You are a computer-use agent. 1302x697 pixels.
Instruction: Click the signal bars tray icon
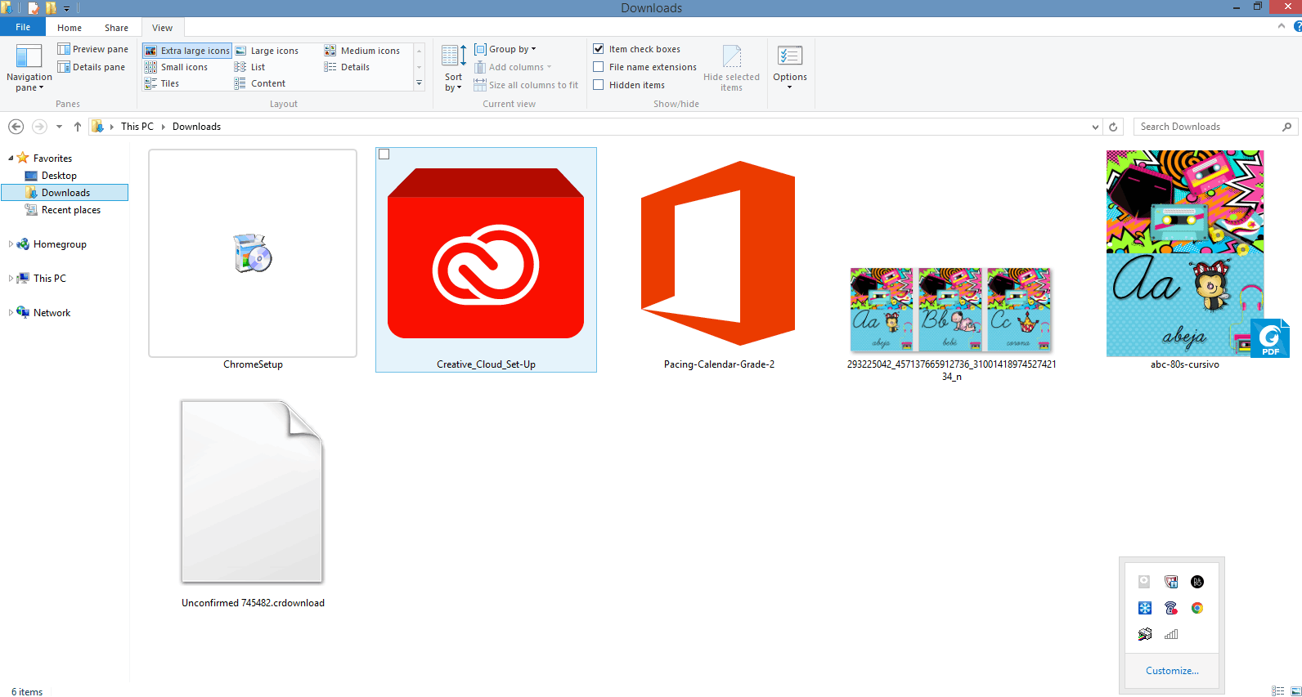[x=1171, y=634]
